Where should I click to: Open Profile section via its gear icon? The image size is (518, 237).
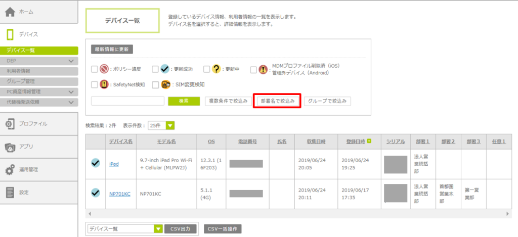click(10, 124)
